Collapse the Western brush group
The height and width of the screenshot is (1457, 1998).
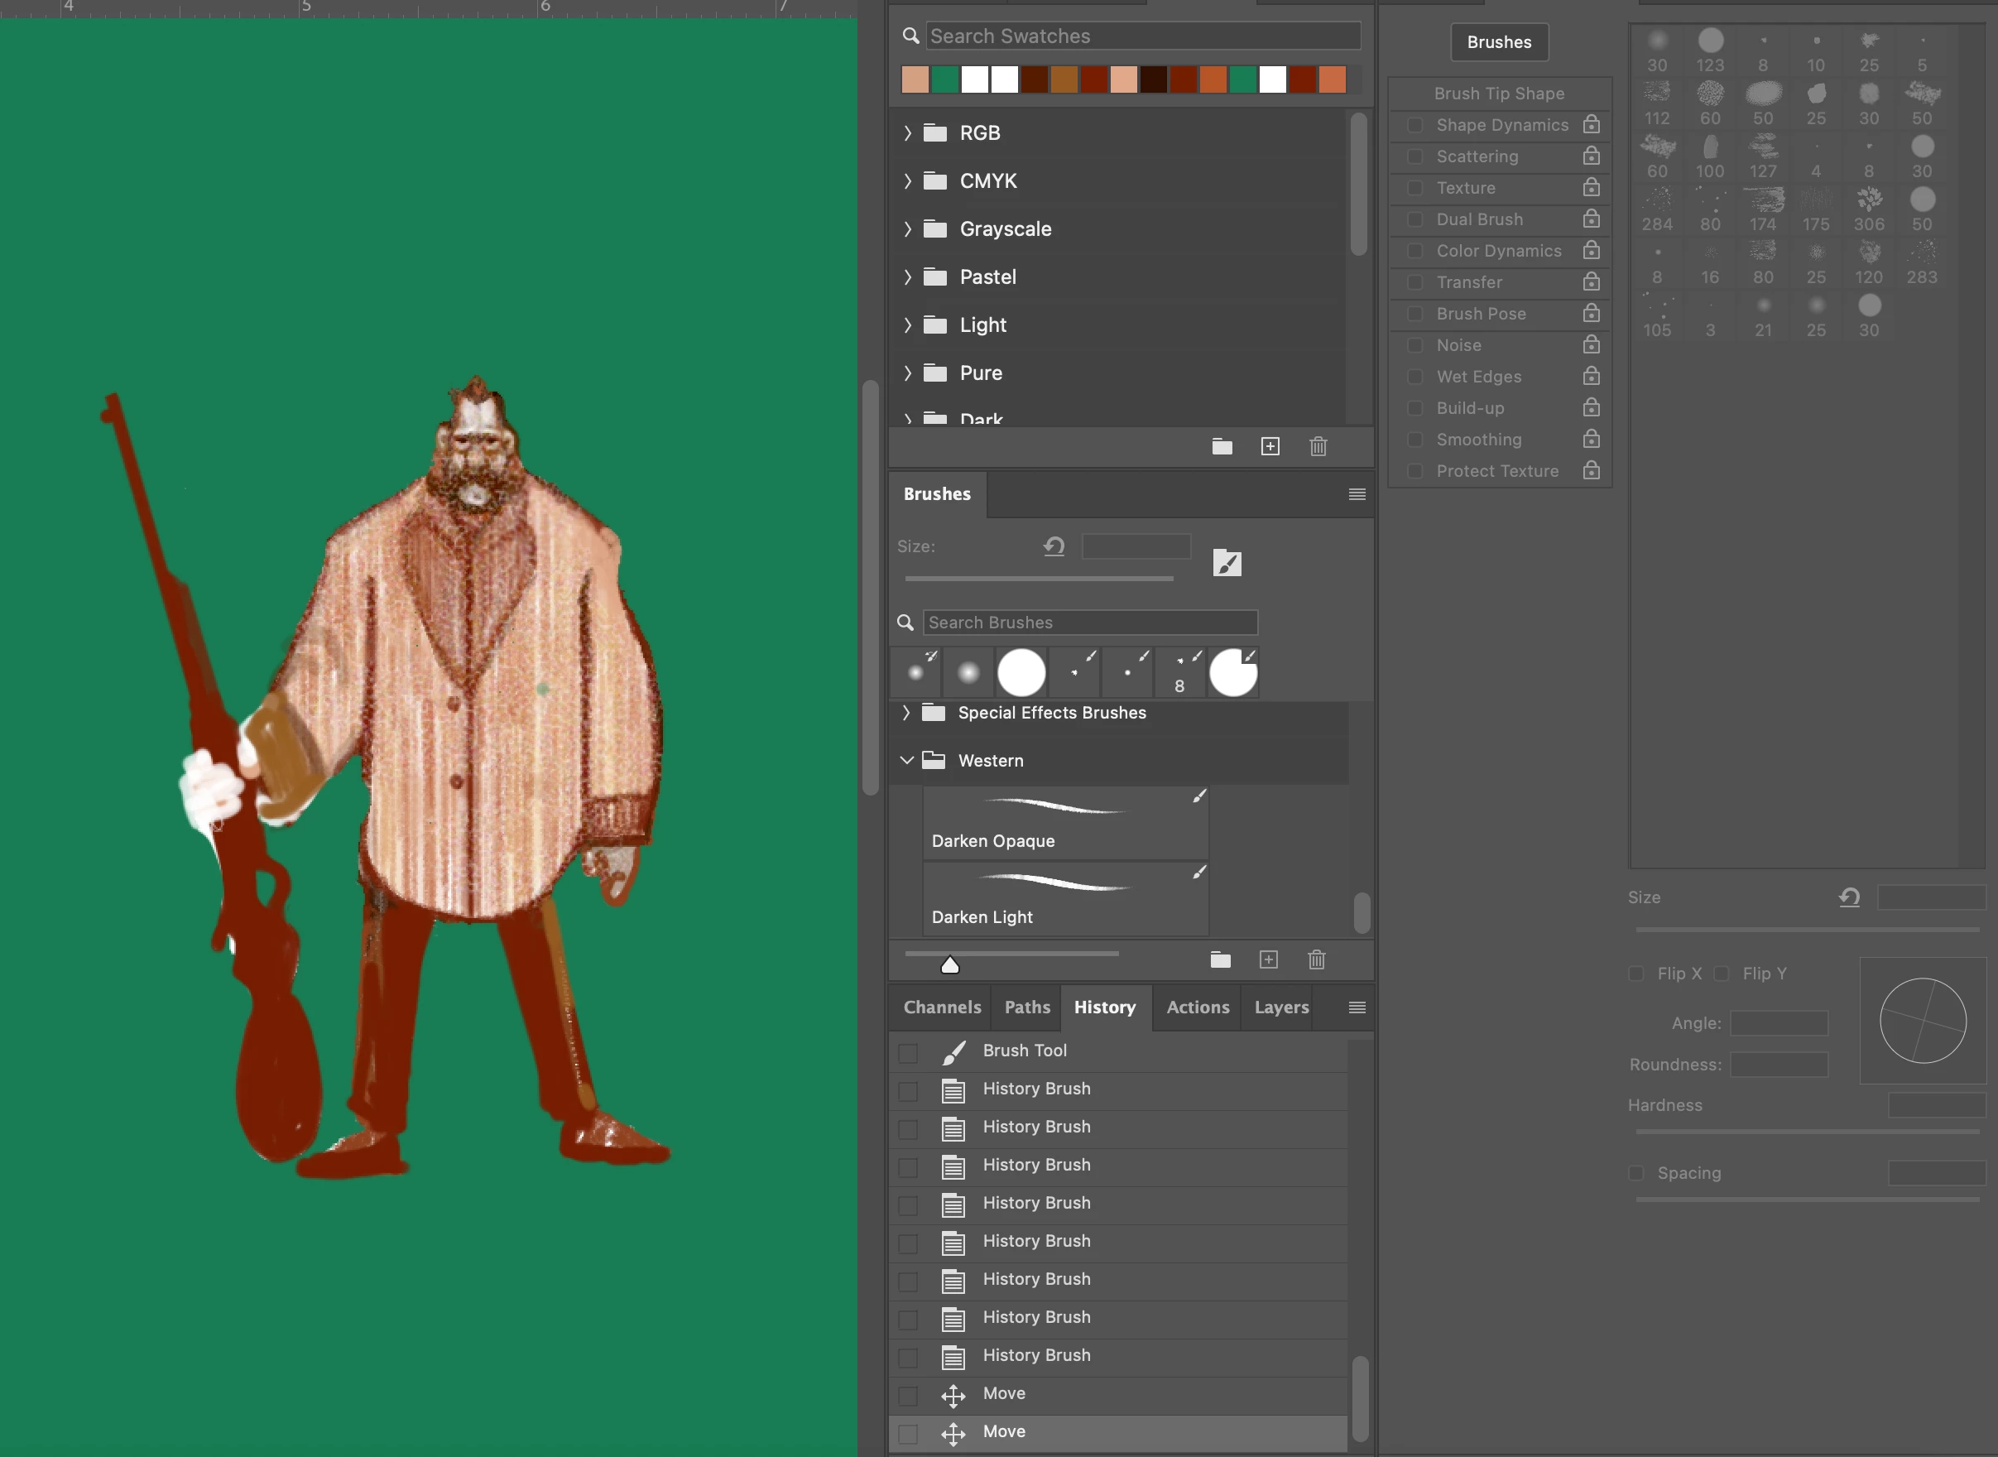pyautogui.click(x=906, y=760)
